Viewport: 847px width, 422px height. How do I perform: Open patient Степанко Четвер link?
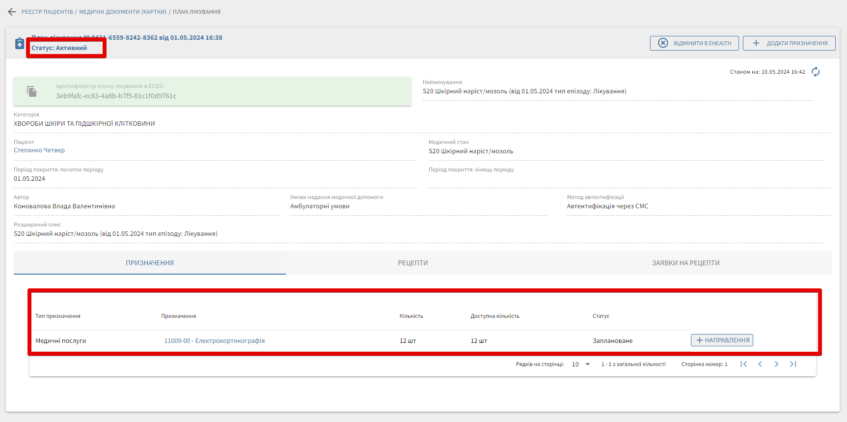pos(39,150)
